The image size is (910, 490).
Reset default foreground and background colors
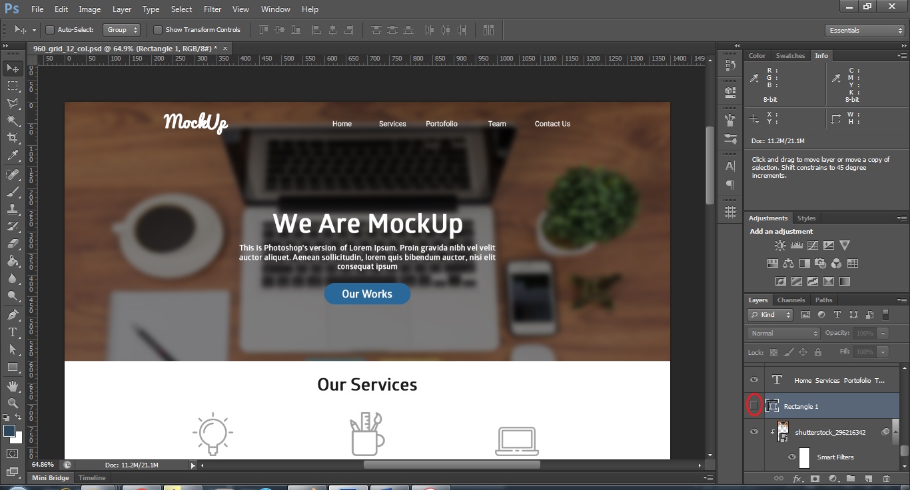(x=7, y=417)
